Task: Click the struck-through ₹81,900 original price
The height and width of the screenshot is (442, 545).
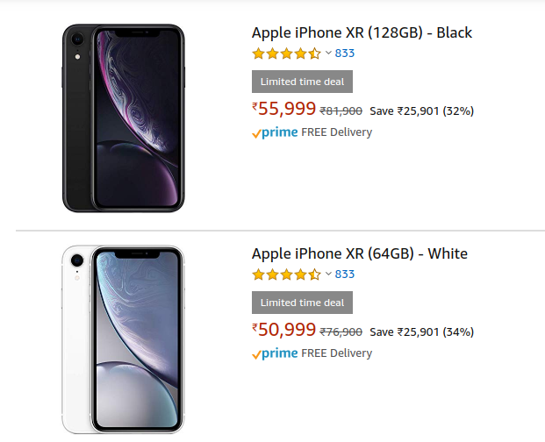Action: coord(341,111)
